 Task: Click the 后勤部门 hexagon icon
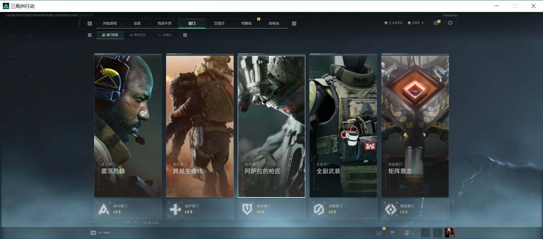pyautogui.click(x=319, y=209)
